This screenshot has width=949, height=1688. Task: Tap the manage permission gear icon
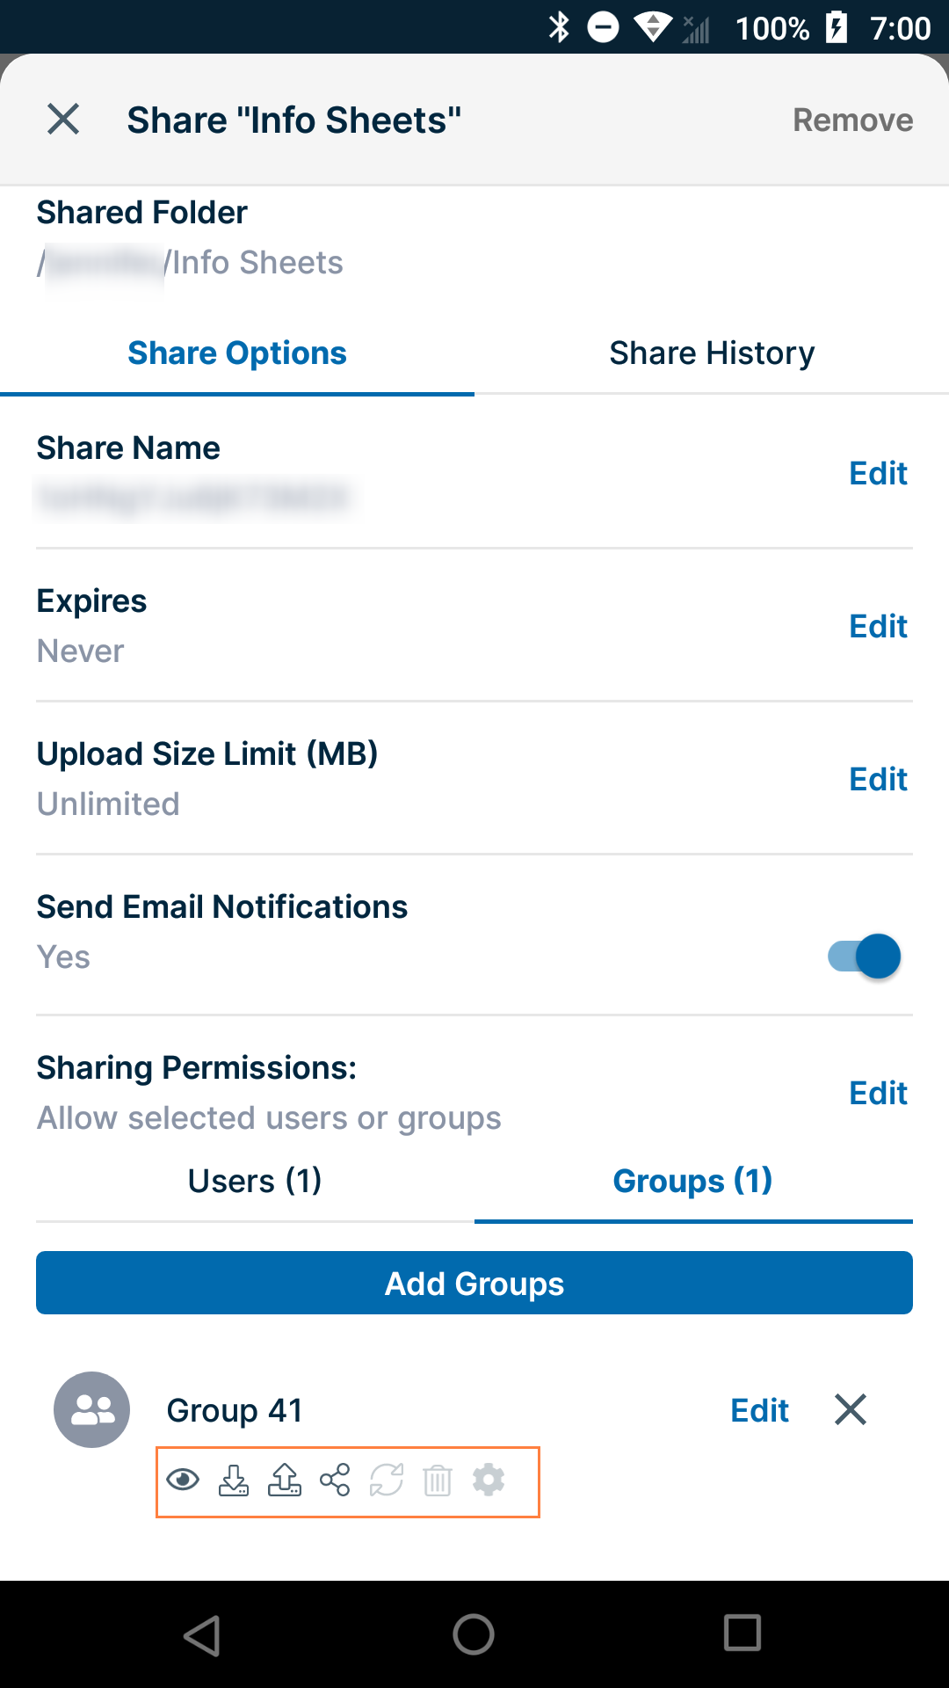(x=489, y=1481)
